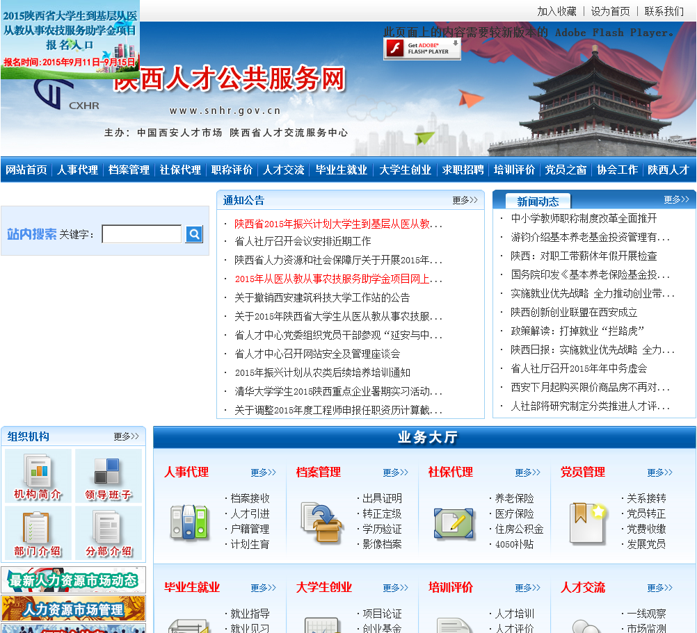This screenshot has width=697, height=633.
Task: Open notice 关于撤销西安建筑科技大学工作站的公告
Action: click(x=322, y=298)
